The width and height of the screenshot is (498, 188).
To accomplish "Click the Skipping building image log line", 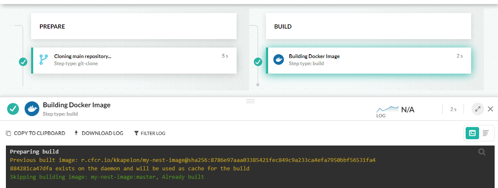I will coord(107,177).
